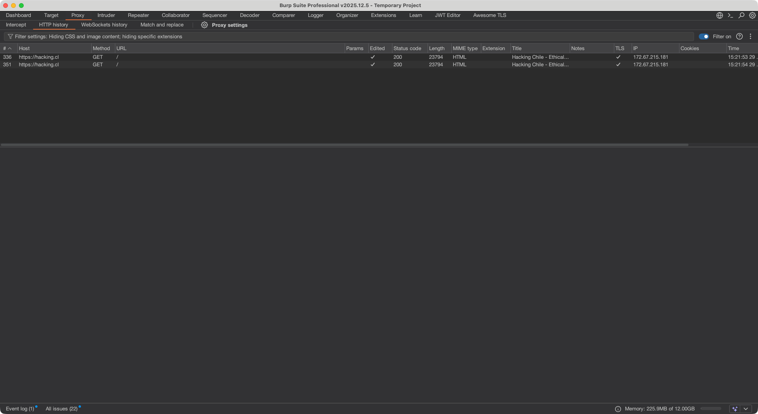The height and width of the screenshot is (414, 758).
Task: Toggle the Filter on switch
Action: tap(704, 36)
